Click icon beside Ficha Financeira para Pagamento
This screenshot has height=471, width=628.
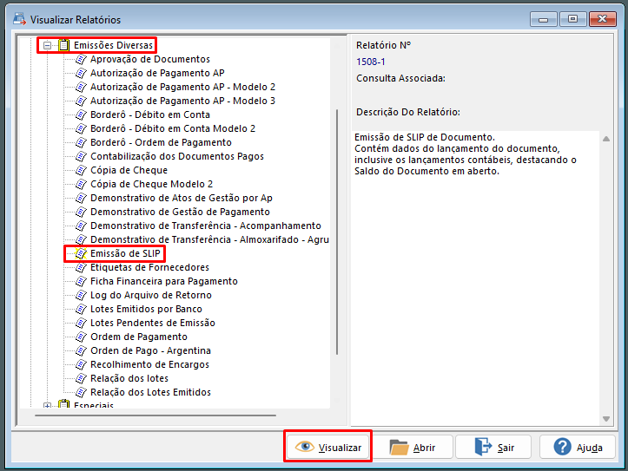[82, 282]
